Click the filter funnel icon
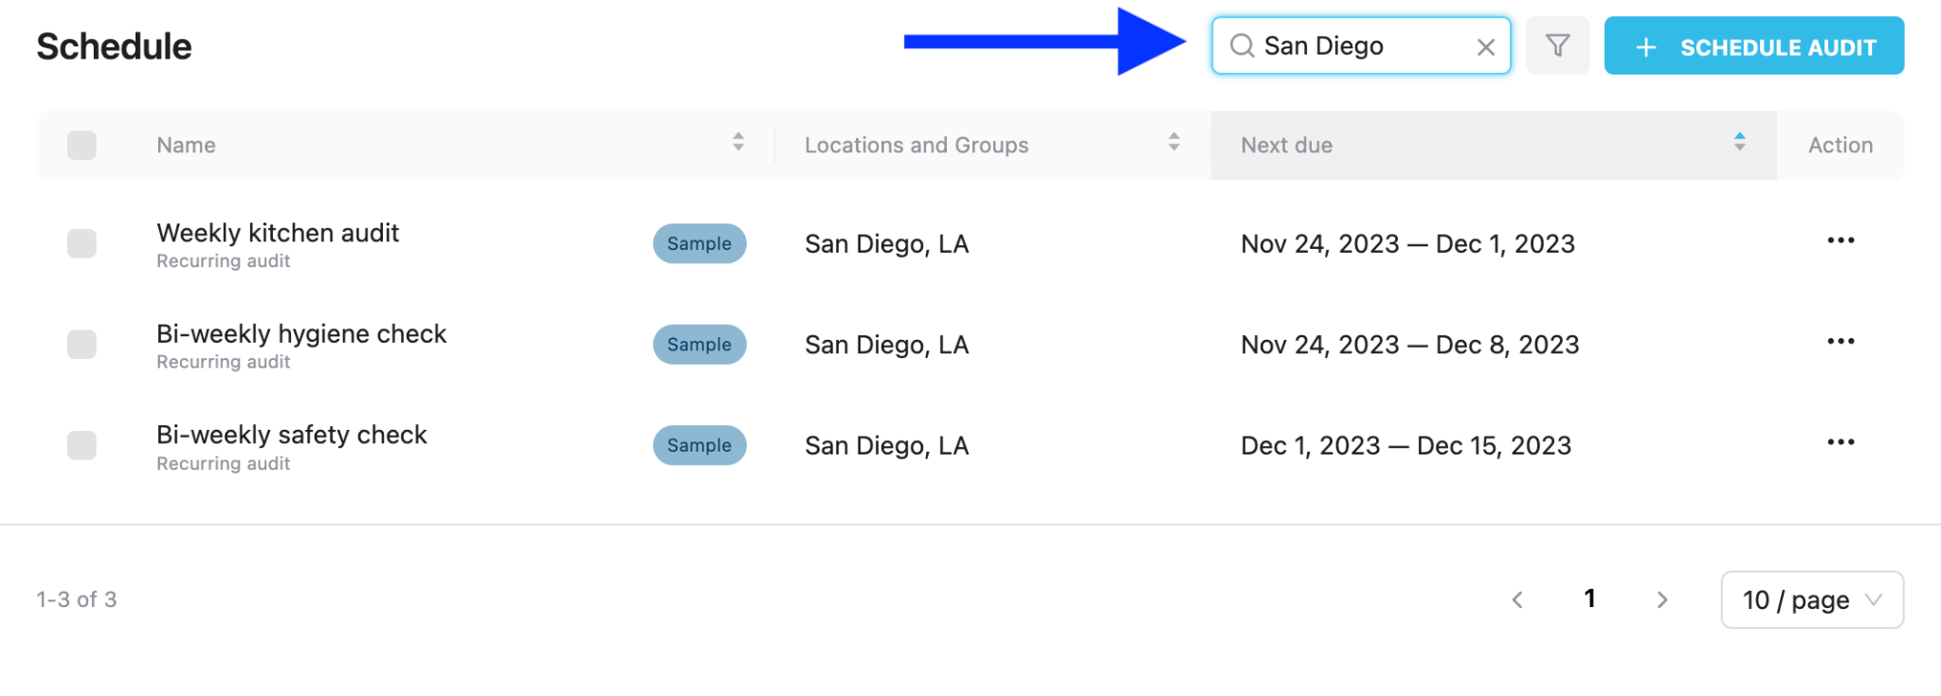1941x696 pixels. click(x=1557, y=45)
